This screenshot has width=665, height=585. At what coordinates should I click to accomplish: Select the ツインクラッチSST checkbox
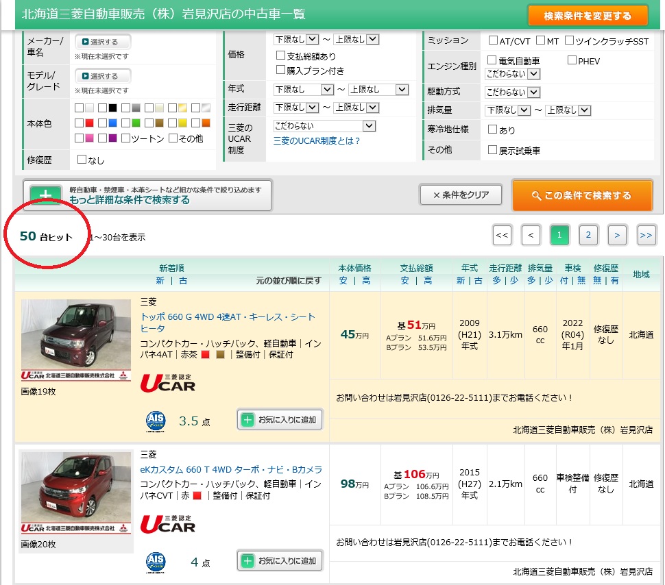(569, 40)
